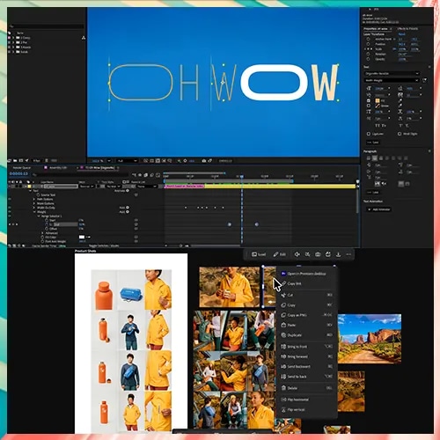The width and height of the screenshot is (440, 440).
Task: Click the project trash icon at panel bottom
Action: (x=47, y=160)
